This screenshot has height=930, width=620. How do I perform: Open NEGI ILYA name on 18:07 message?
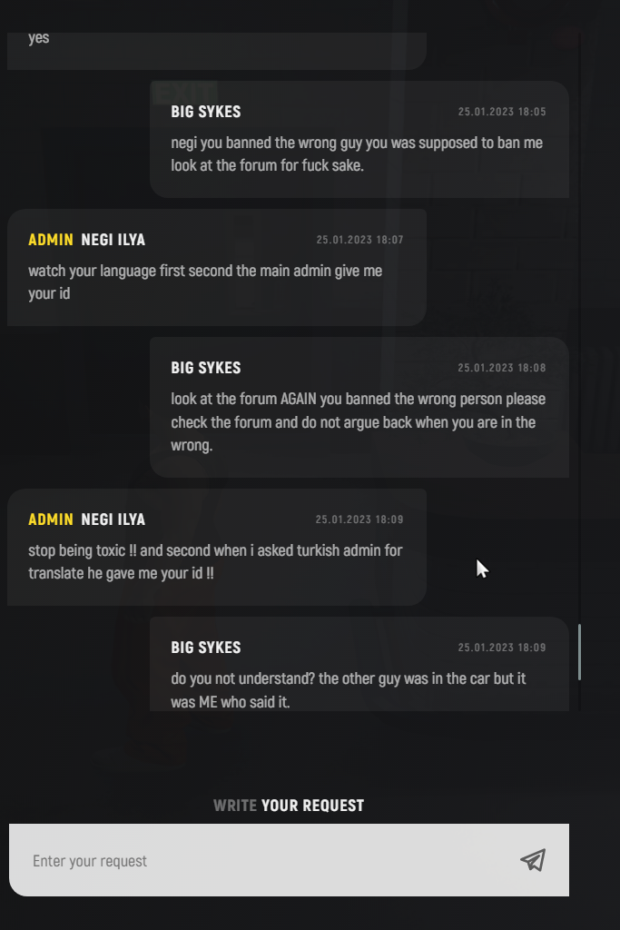pyautogui.click(x=113, y=240)
